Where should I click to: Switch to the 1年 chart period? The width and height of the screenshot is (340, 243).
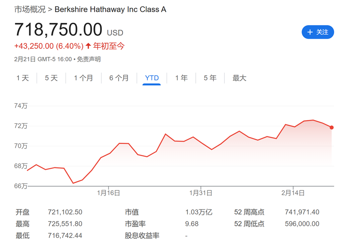[x=181, y=78]
